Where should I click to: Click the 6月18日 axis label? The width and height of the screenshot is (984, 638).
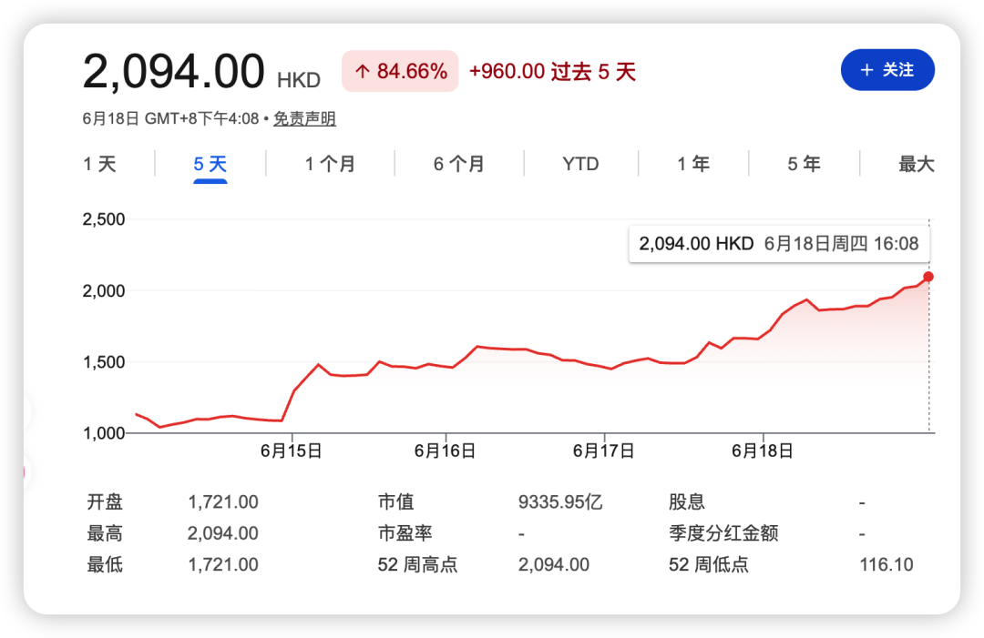763,451
